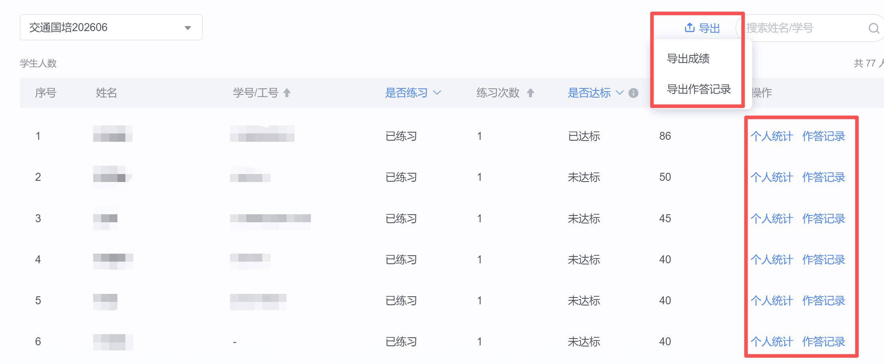
Task: Open 作答记录 for student row 6
Action: [x=824, y=342]
